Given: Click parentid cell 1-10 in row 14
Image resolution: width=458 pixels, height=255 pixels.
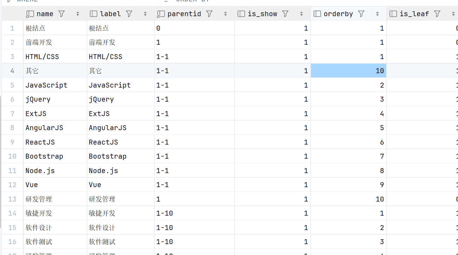Looking at the screenshot, I should (x=165, y=213).
